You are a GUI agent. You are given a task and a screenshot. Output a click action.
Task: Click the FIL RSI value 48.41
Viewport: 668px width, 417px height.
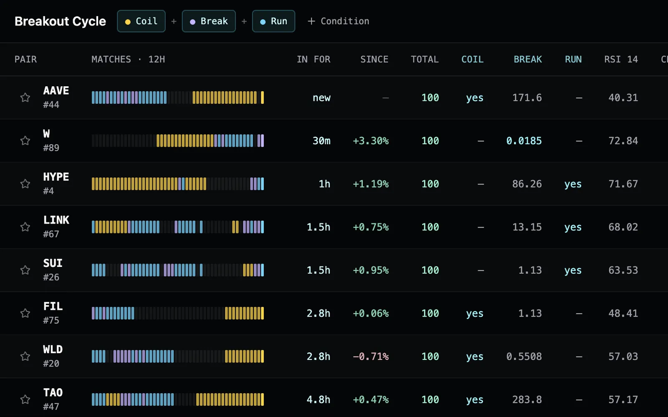(623, 313)
